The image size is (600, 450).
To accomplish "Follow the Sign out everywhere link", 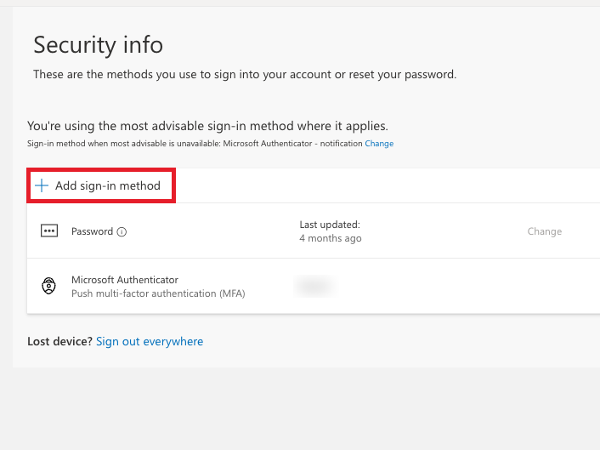I will 150,341.
